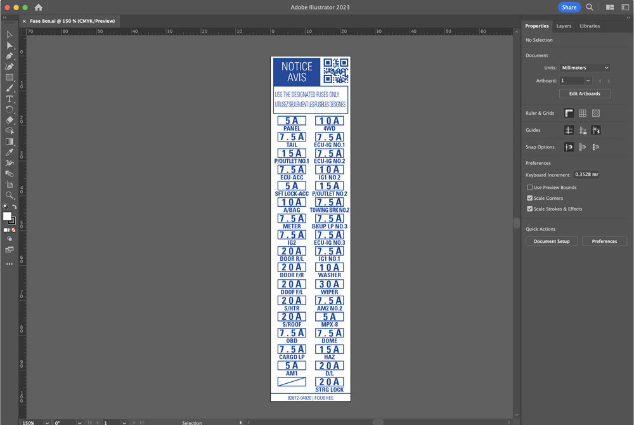Screen dimensions: 634x425
Task: Open rotation angle dropdown in status bar
Action: click(80, 422)
